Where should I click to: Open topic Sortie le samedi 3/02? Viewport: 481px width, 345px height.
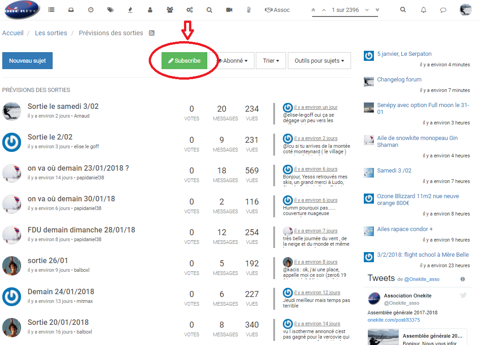pos(63,107)
